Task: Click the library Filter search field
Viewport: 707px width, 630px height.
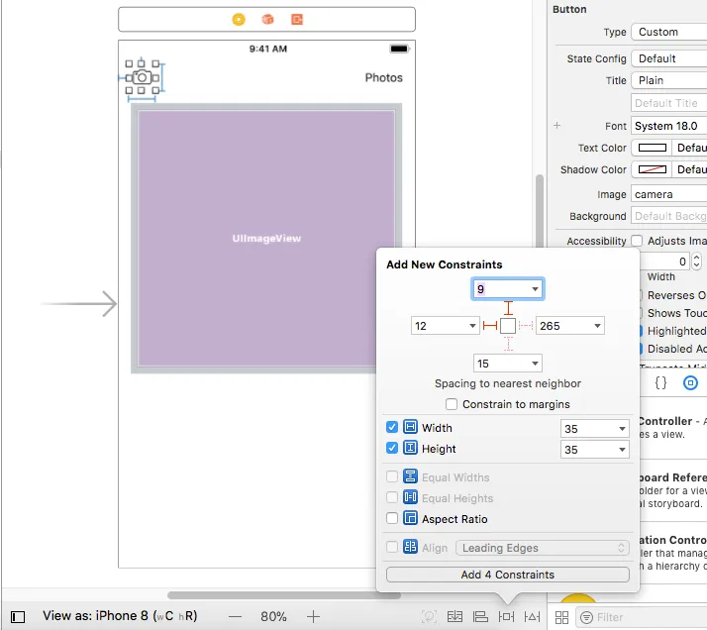Action: pos(643,617)
